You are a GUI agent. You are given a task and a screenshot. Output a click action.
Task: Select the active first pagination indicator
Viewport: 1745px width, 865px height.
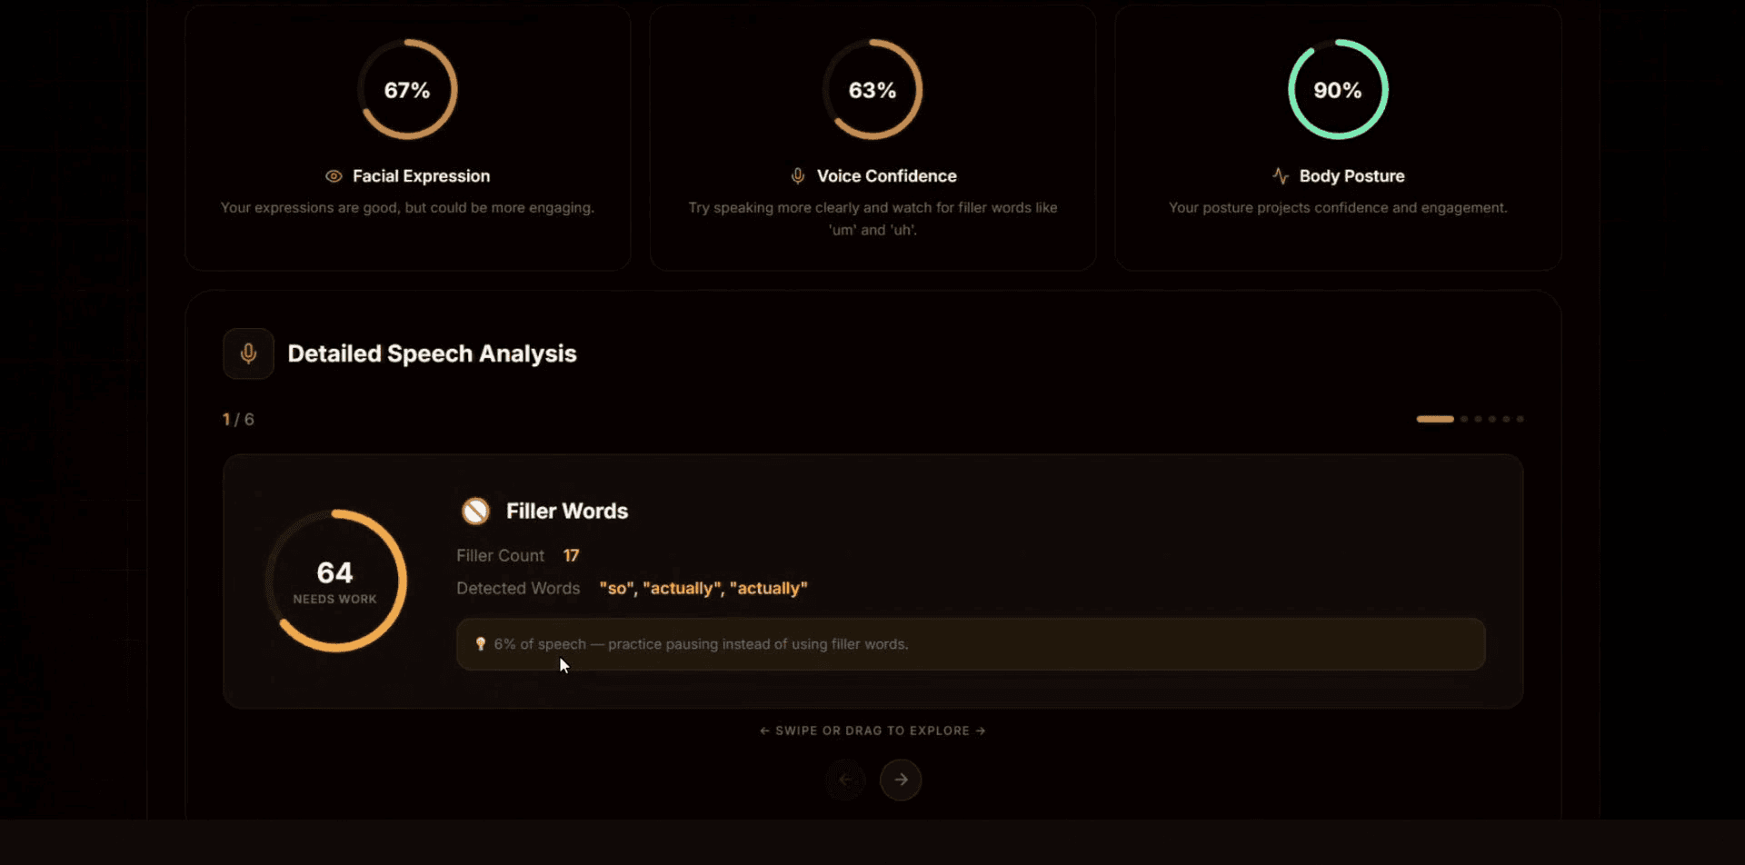coord(1435,419)
